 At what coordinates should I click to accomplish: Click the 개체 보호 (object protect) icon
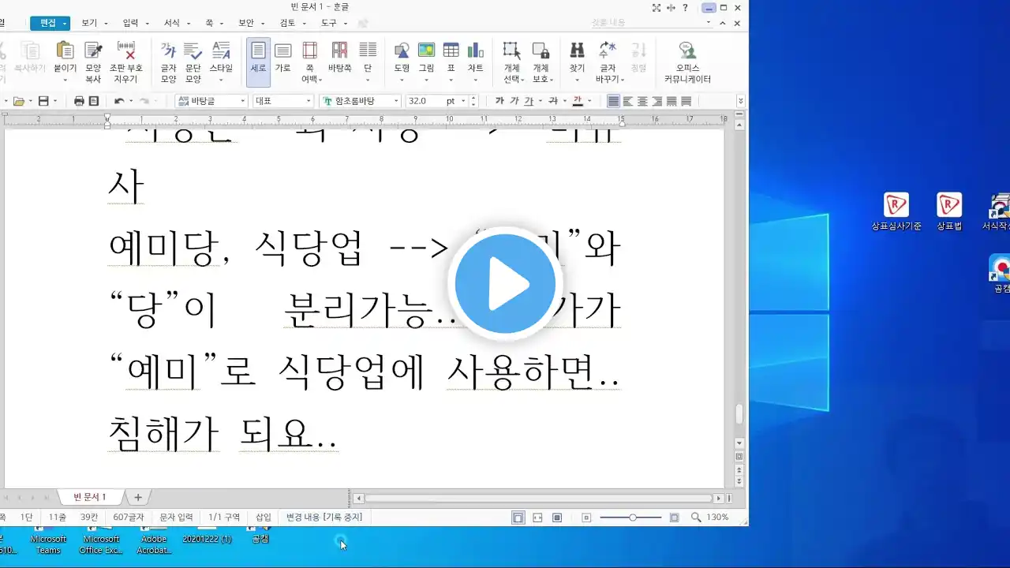[541, 50]
